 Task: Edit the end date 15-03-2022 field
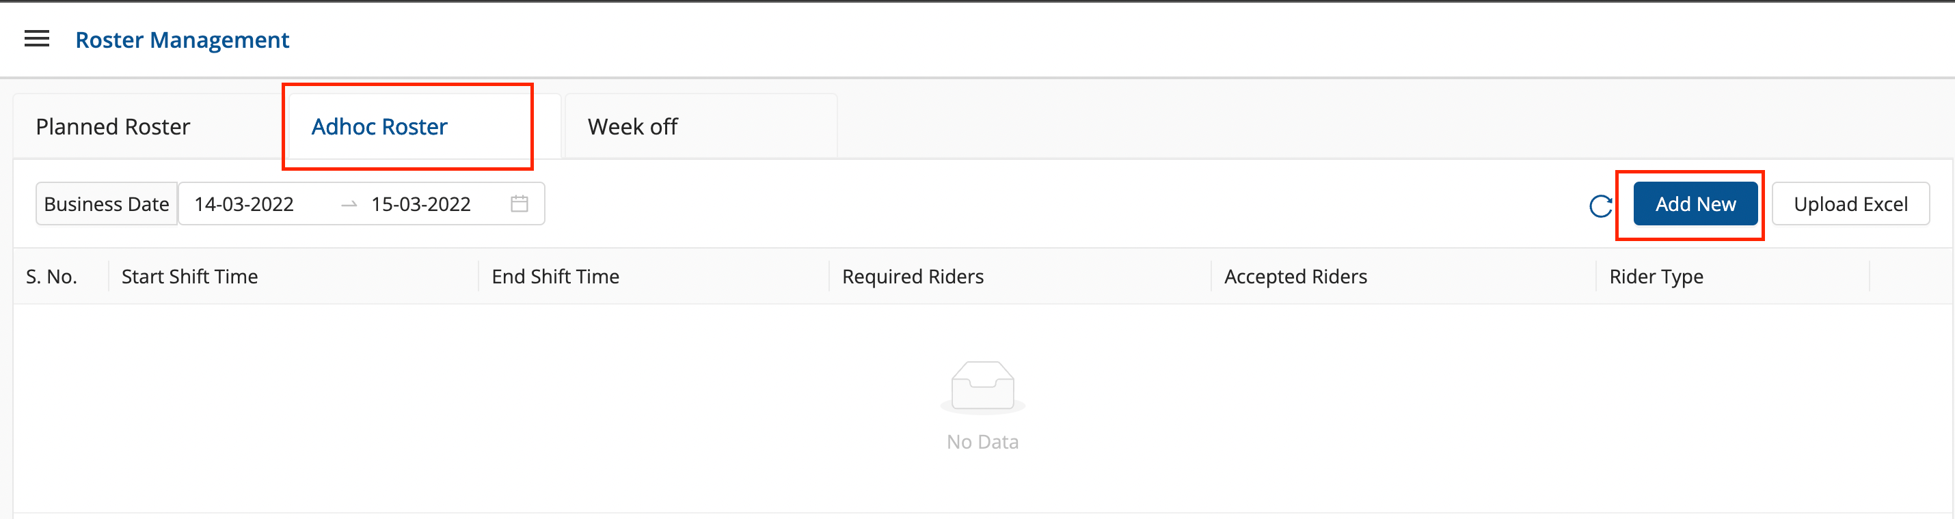coord(421,204)
